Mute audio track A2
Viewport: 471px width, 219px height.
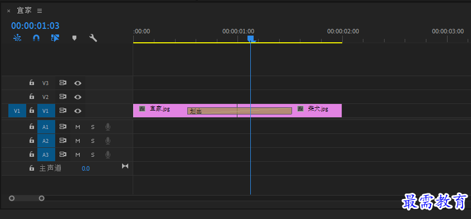78,141
